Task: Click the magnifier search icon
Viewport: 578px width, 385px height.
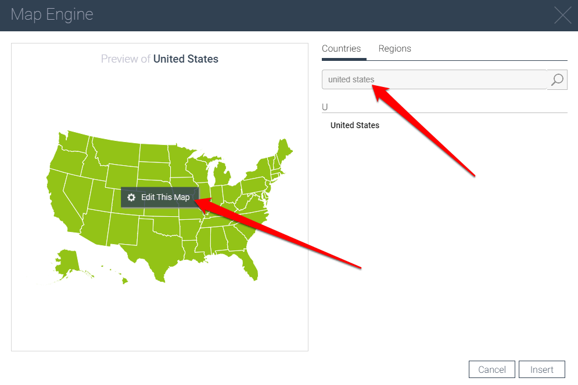Action: coord(557,80)
